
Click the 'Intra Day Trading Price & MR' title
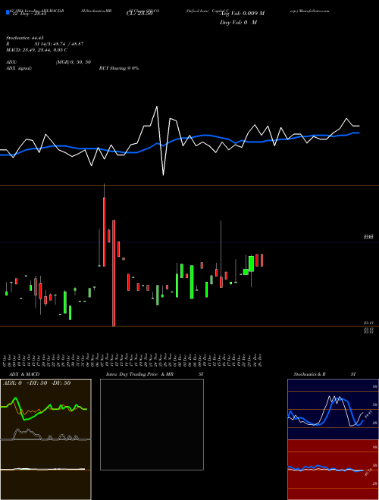pos(139,374)
